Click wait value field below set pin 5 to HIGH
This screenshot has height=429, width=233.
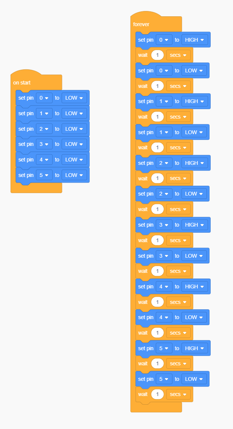[x=157, y=363]
